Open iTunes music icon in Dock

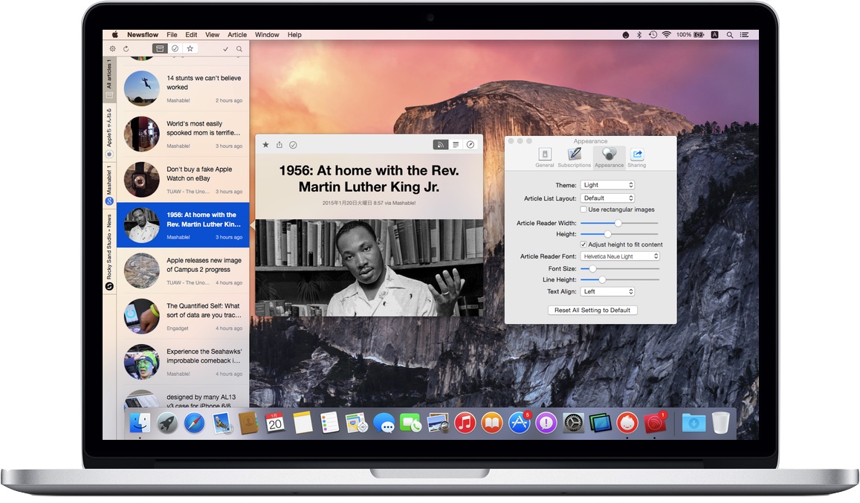pos(465,423)
